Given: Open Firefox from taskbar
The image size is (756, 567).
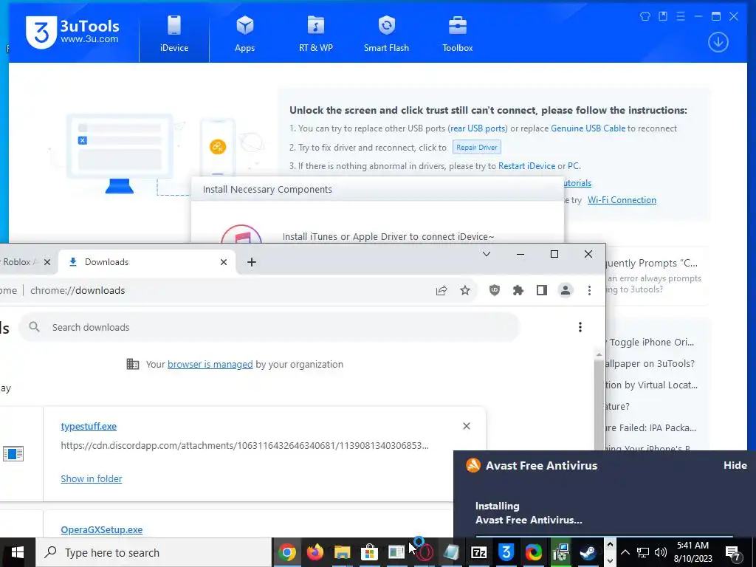Looking at the screenshot, I should [x=315, y=552].
